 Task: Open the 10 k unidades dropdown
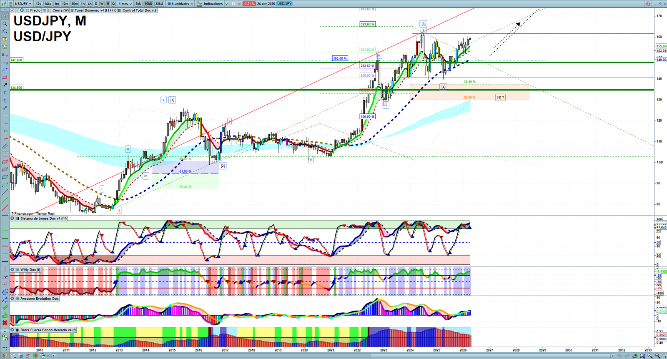pos(180,4)
